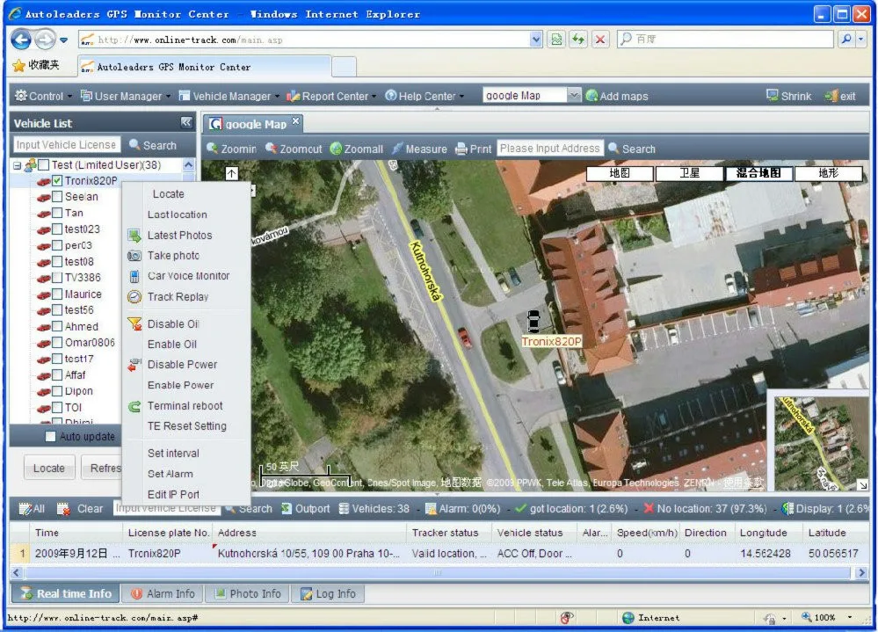The image size is (878, 632).
Task: Click the Print map tool
Action: pos(473,149)
